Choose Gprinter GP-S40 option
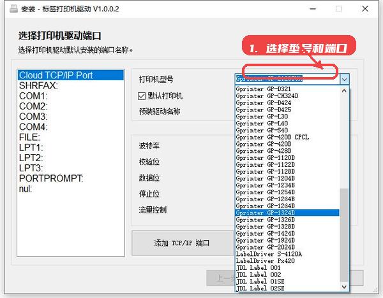This screenshot has height=298, width=383. click(287, 130)
